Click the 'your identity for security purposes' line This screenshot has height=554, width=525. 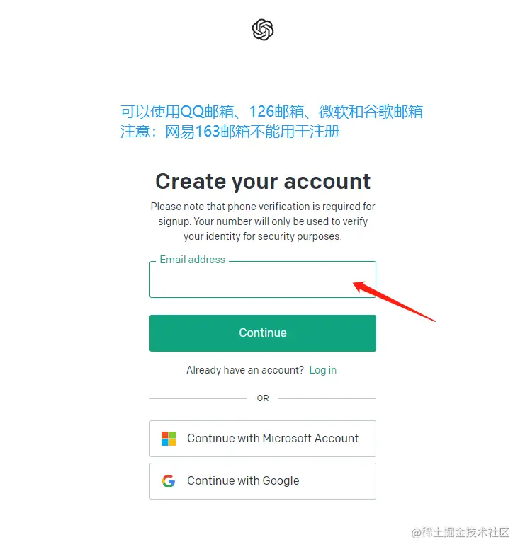coord(262,236)
